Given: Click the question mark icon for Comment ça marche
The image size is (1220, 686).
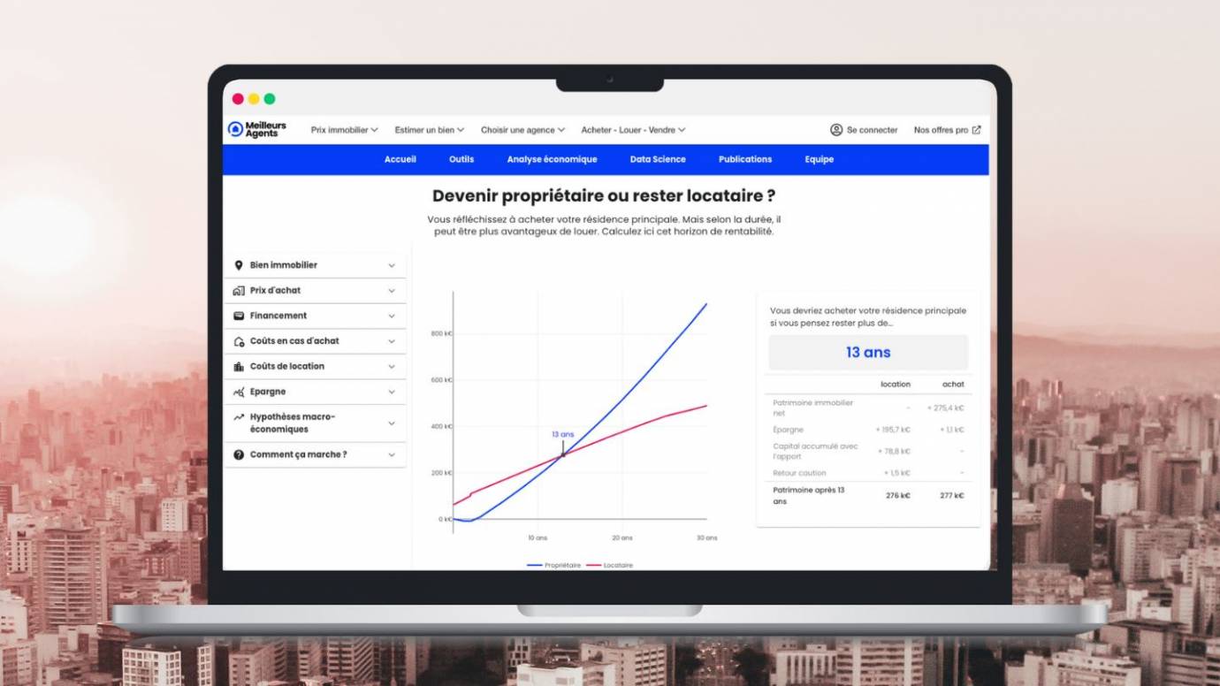Looking at the screenshot, I should [239, 455].
